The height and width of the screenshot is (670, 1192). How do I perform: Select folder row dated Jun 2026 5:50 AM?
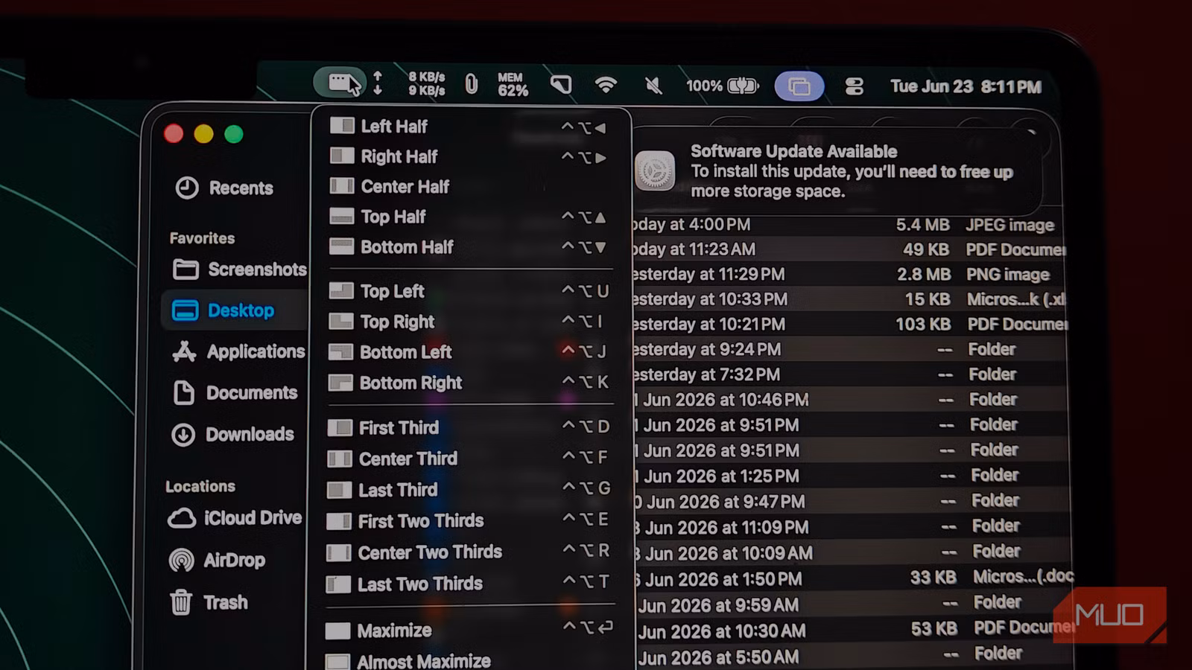pyautogui.click(x=855, y=657)
